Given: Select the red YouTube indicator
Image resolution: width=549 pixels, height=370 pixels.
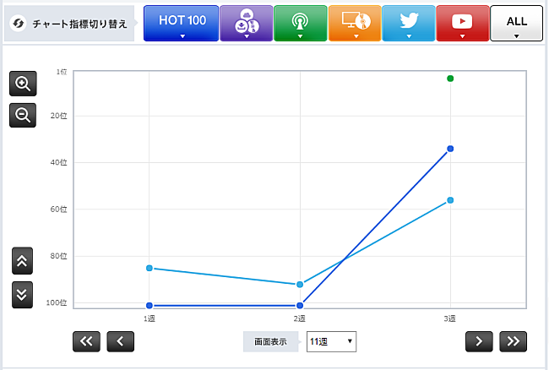Looking at the screenshot, I should [462, 23].
